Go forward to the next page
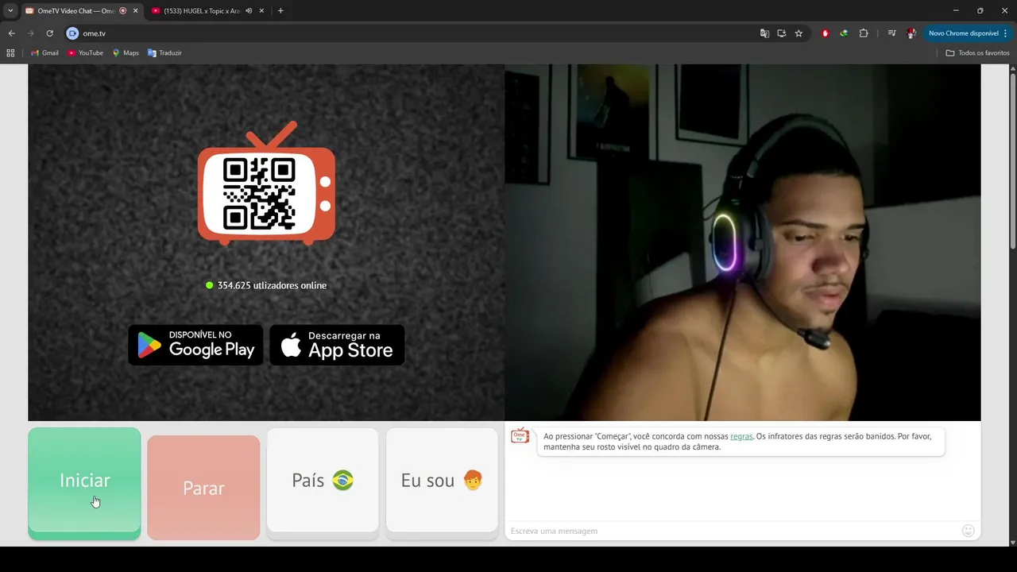 (x=30, y=33)
